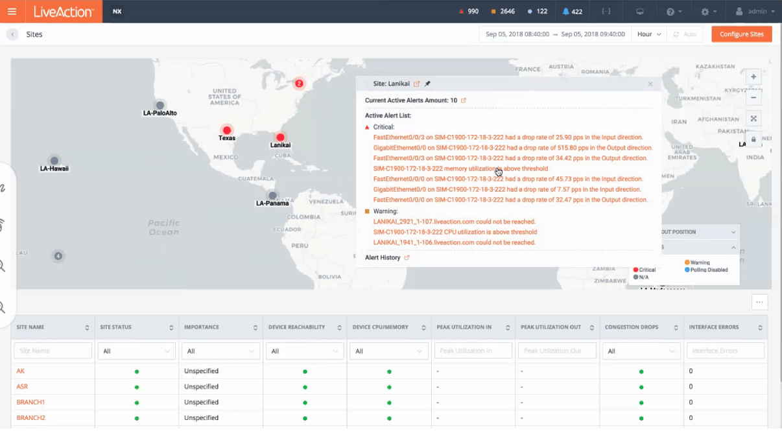Open the hamburger main menu

tap(12, 12)
